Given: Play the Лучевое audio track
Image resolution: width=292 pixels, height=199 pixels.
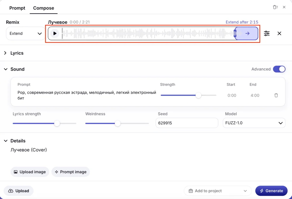Looking at the screenshot, I should (55, 34).
